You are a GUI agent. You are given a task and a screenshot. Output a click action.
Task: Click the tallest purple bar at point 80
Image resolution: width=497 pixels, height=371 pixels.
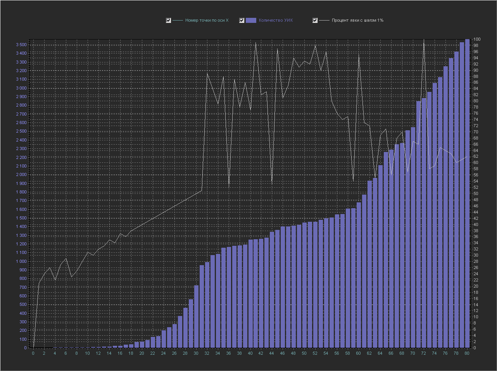pyautogui.click(x=467, y=193)
